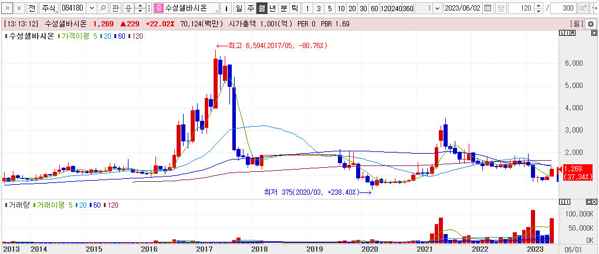Select the monthly '월' chart period
This screenshot has height=254, width=599.
click(262, 8)
